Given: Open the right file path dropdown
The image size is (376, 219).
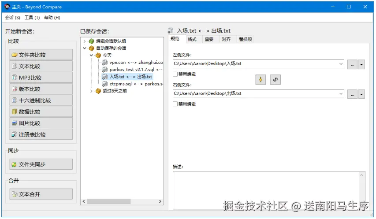Looking at the screenshot, I should pyautogui.click(x=341, y=94).
